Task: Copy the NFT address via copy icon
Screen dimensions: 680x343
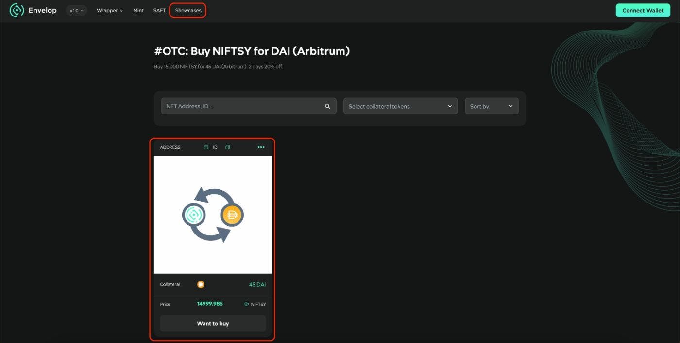Action: pos(206,147)
